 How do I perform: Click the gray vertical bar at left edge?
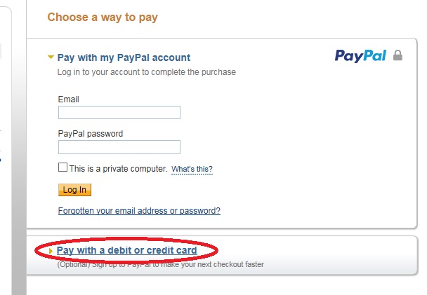point(19,147)
